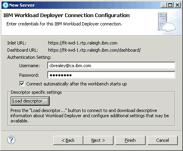
Task: Click the Finish button
Action: point(130,140)
